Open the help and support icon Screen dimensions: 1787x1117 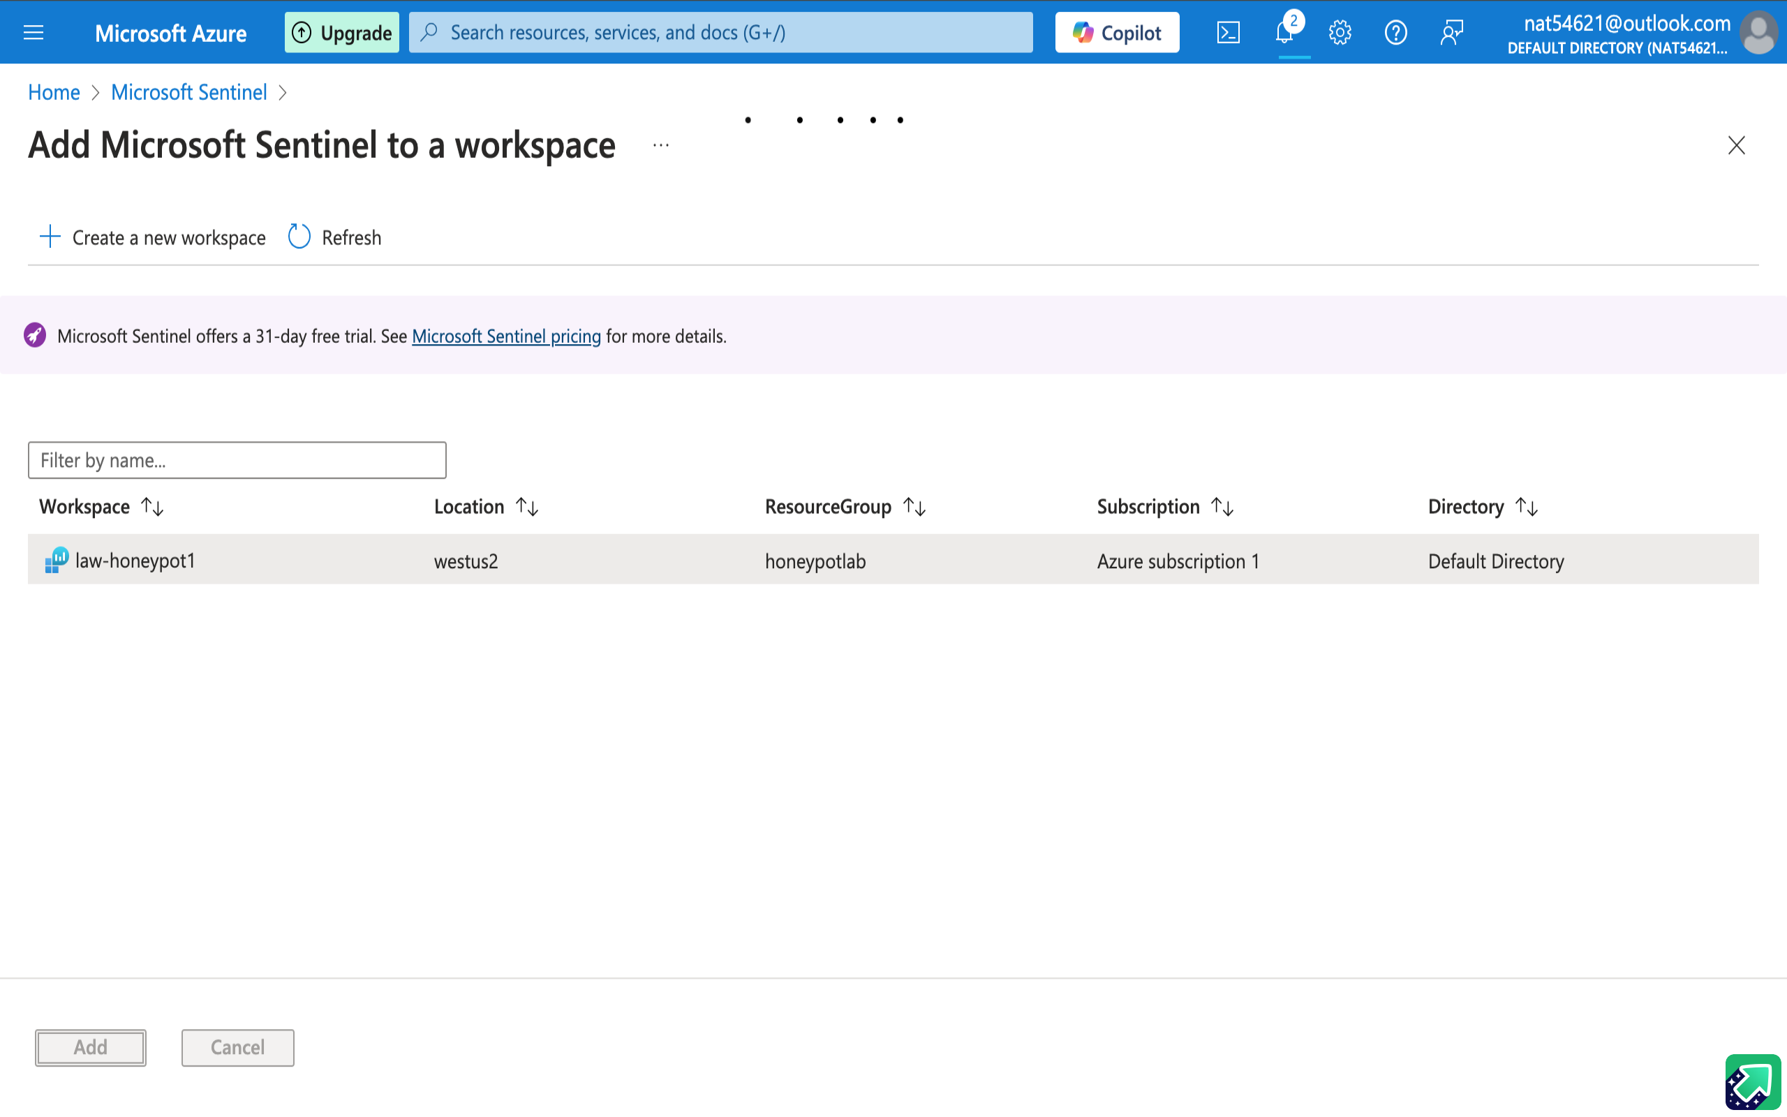coord(1395,33)
